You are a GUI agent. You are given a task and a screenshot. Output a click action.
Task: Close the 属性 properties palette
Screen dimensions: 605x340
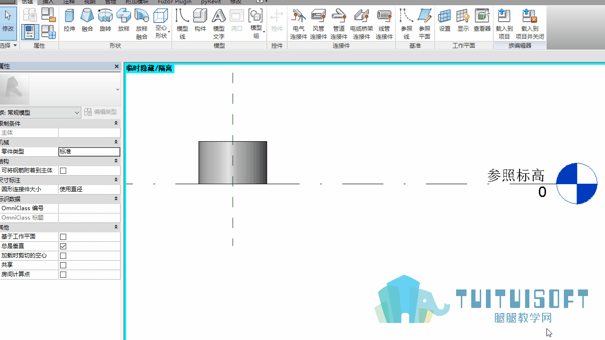click(x=117, y=67)
